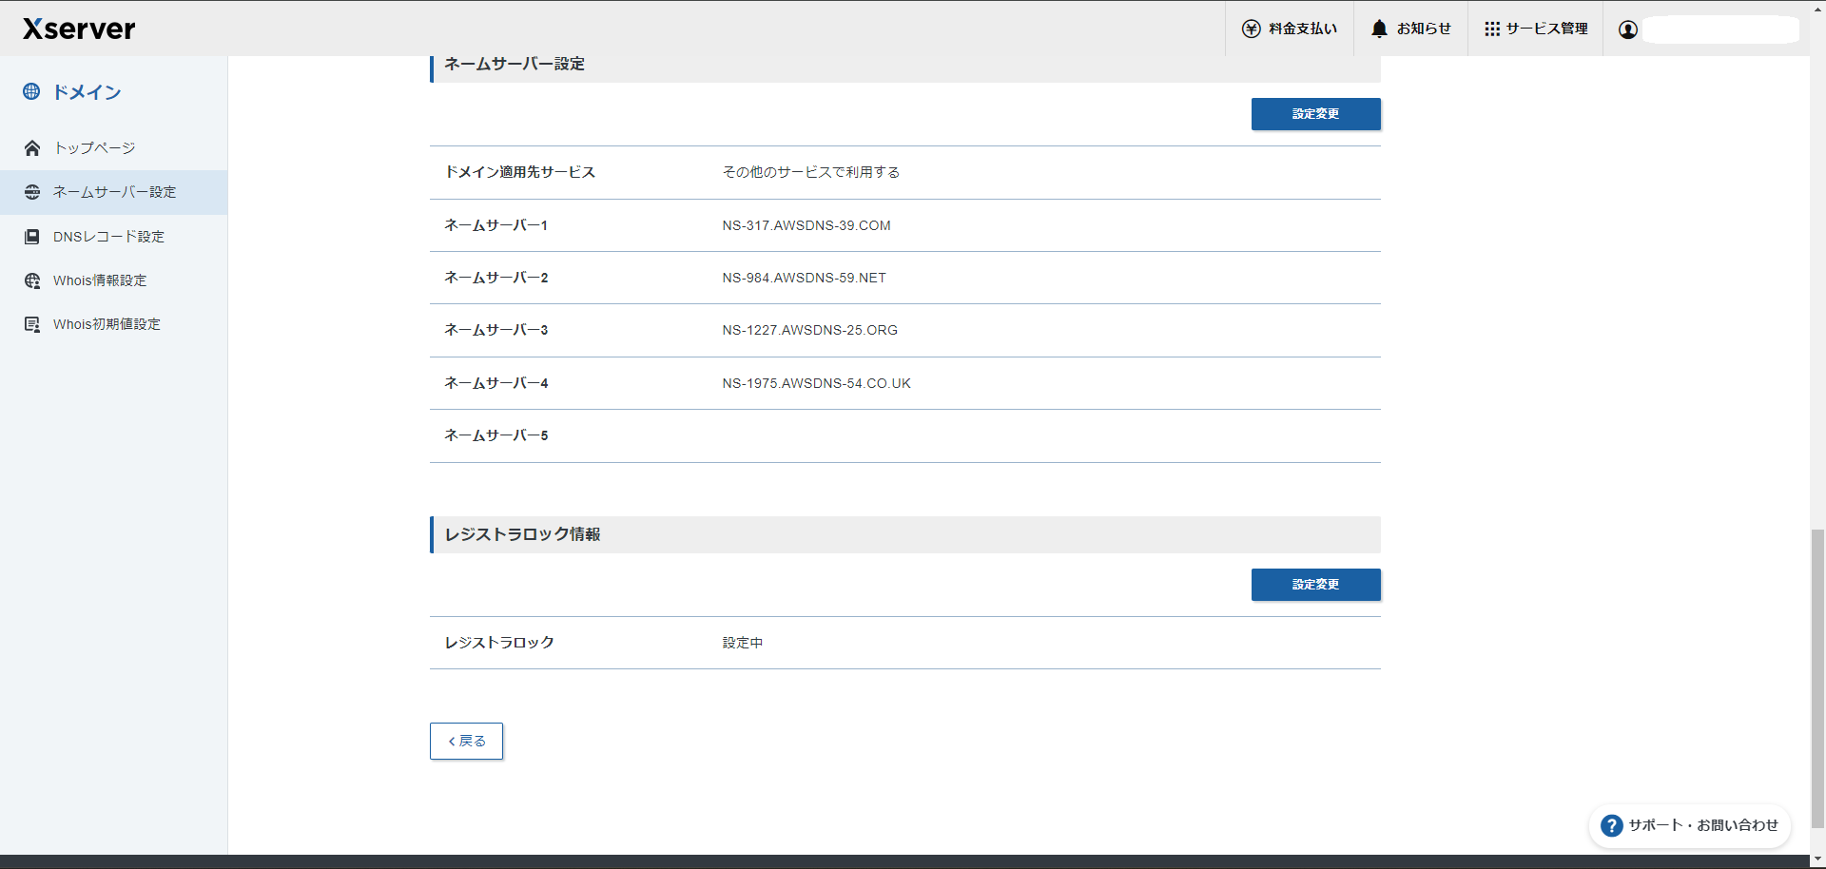Click the bell icon for お知らせ
The image size is (1826, 869).
point(1379,29)
